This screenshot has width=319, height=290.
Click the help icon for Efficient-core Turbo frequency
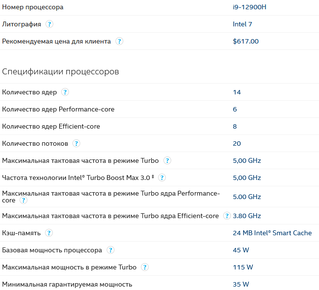point(227,216)
